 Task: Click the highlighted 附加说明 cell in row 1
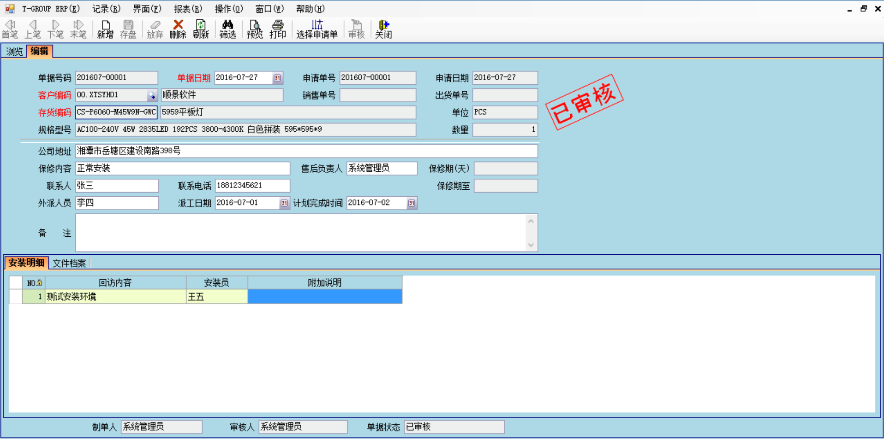325,297
